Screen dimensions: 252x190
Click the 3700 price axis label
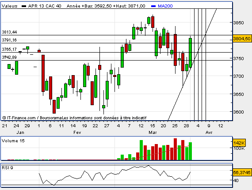(x=238, y=76)
